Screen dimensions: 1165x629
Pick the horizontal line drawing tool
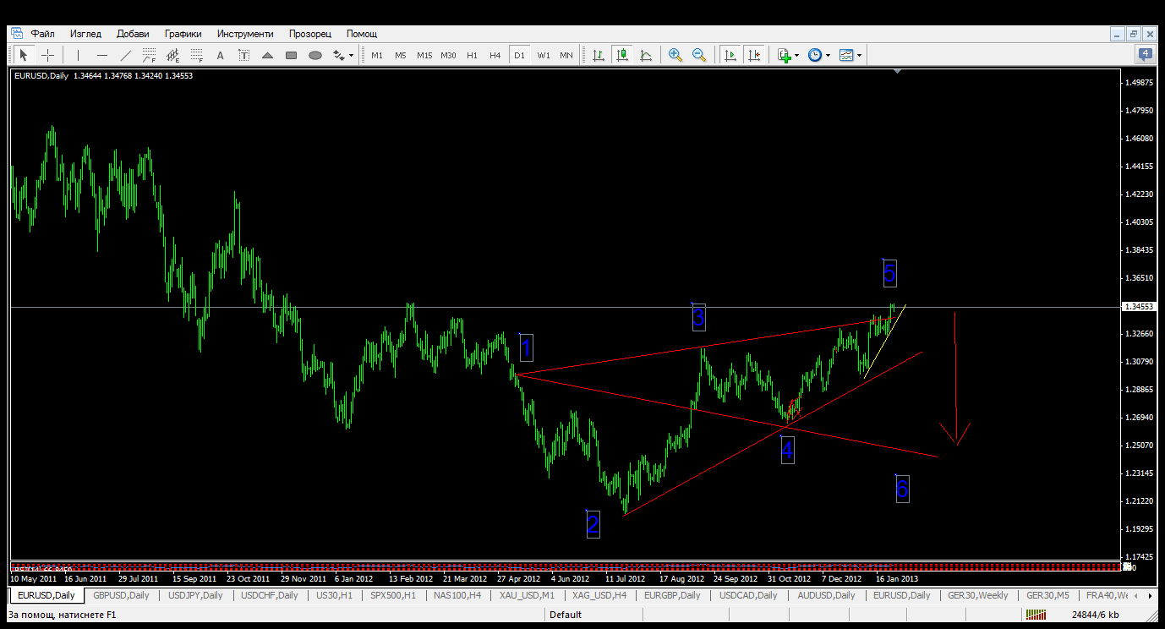pyautogui.click(x=101, y=55)
